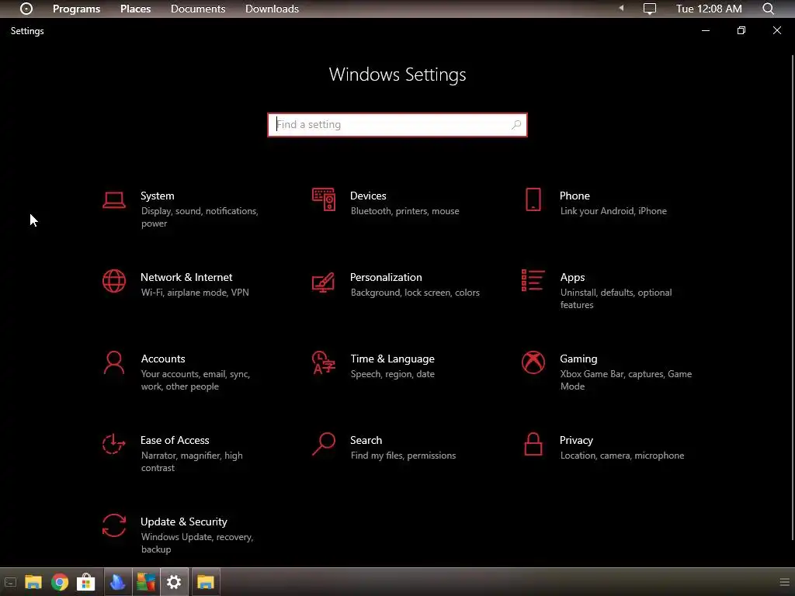Viewport: 795px width, 596px height.
Task: Open the AVG antivirus taskbar icon
Action: coord(146,582)
